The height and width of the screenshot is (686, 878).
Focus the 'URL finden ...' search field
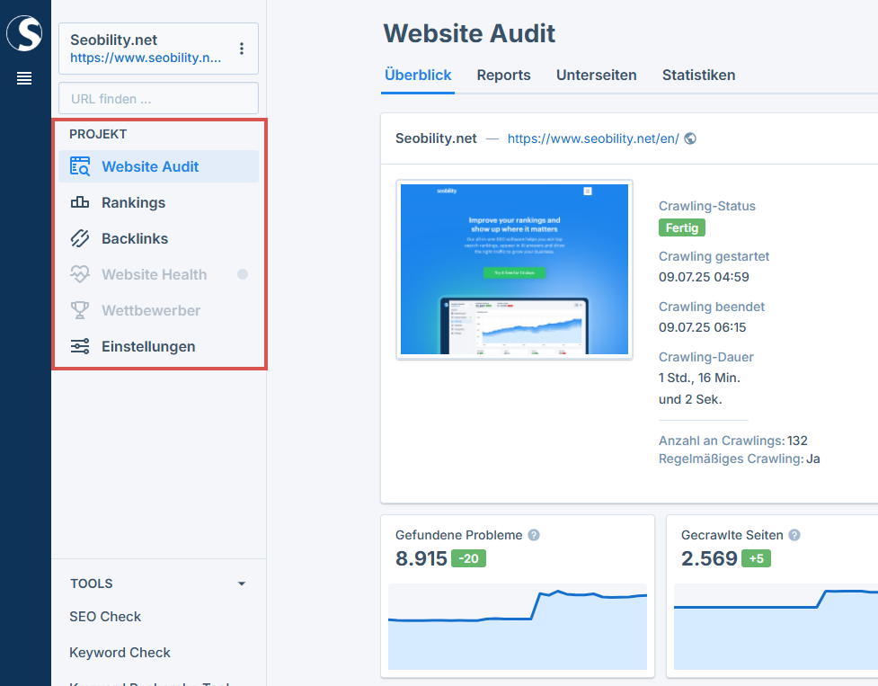pos(158,99)
